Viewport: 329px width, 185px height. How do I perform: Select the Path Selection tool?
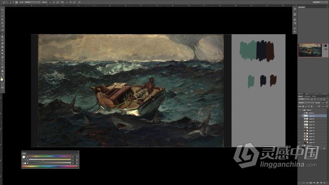point(3,64)
